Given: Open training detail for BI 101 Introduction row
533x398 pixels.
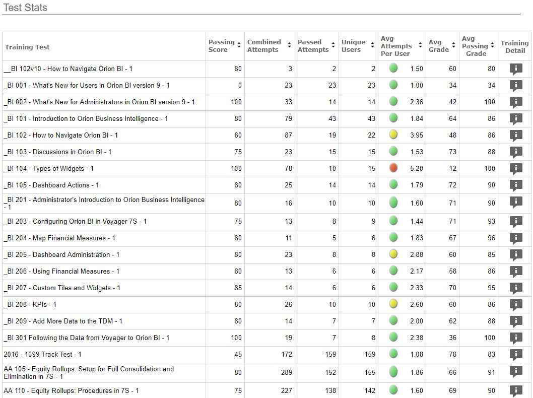Looking at the screenshot, I should pyautogui.click(x=516, y=119).
